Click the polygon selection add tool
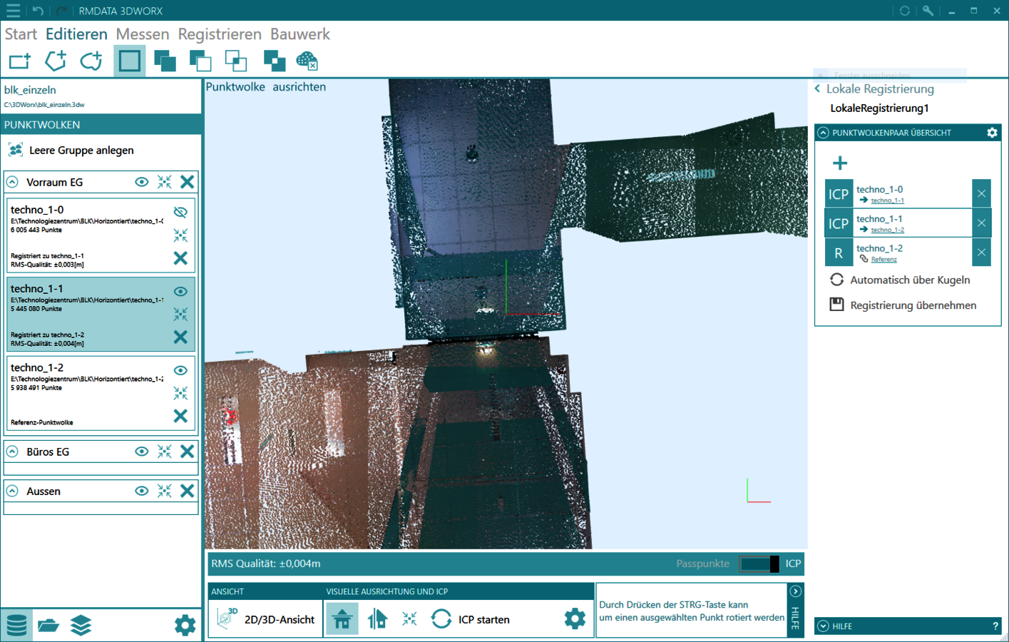The height and width of the screenshot is (642, 1009). click(x=56, y=61)
